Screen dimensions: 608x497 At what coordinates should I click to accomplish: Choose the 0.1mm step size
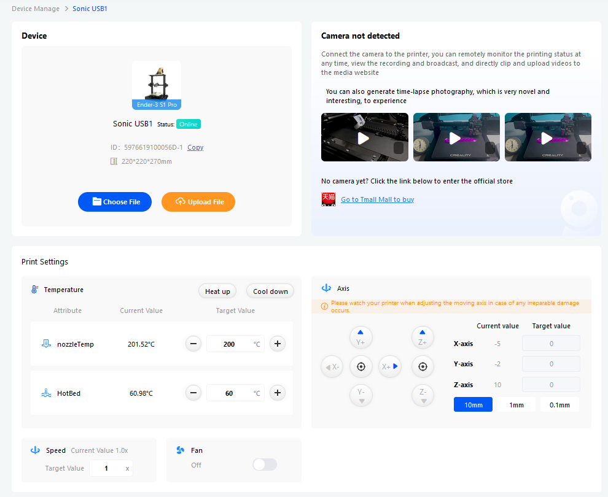coord(559,404)
